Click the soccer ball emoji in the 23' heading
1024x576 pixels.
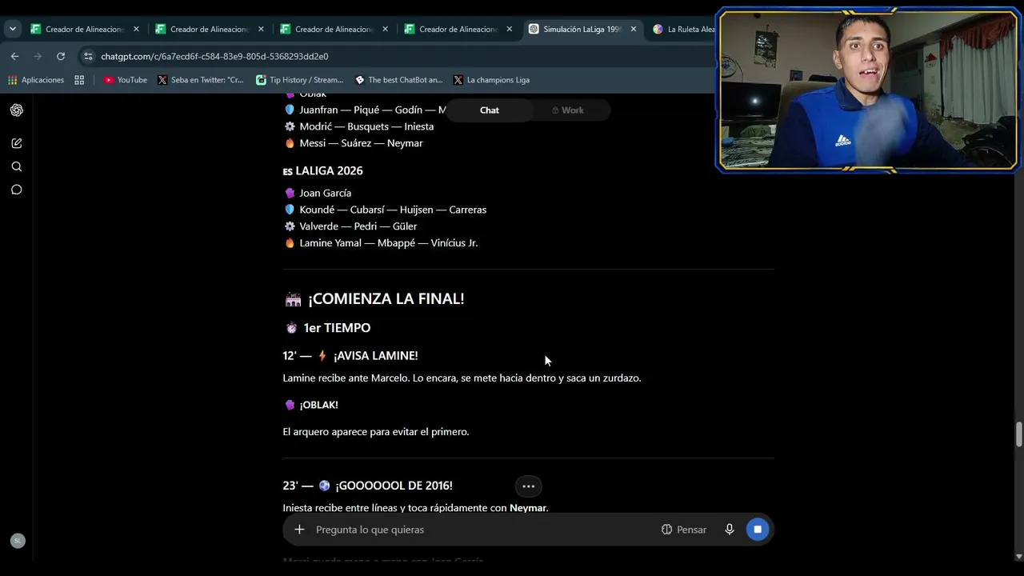click(324, 486)
